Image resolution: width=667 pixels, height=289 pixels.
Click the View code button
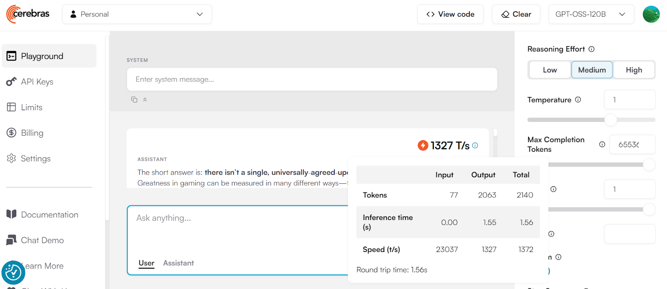(450, 14)
